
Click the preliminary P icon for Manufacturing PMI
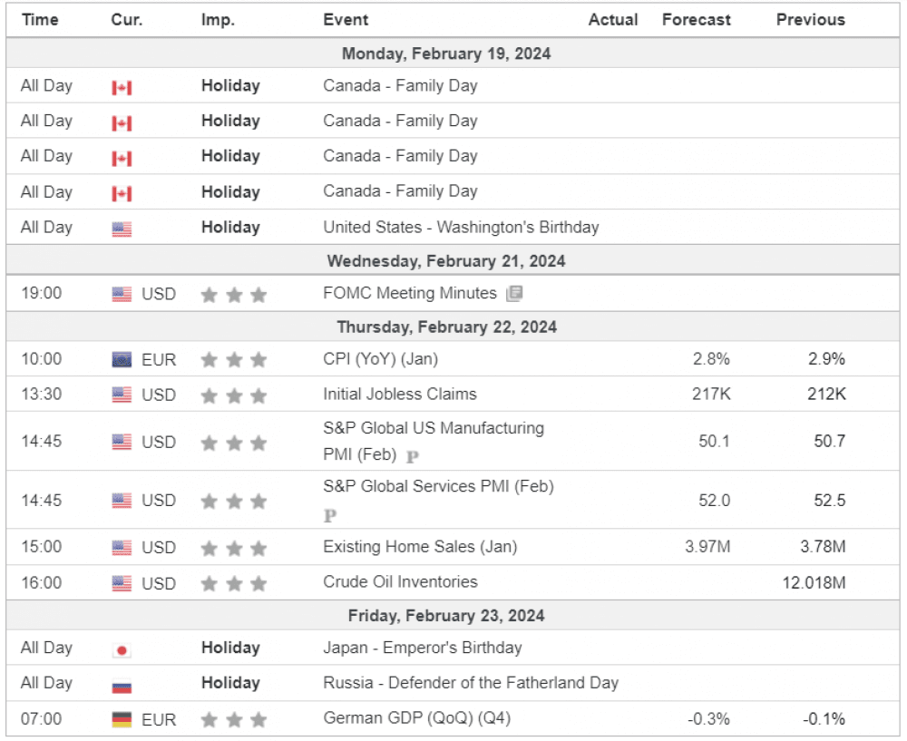(413, 457)
